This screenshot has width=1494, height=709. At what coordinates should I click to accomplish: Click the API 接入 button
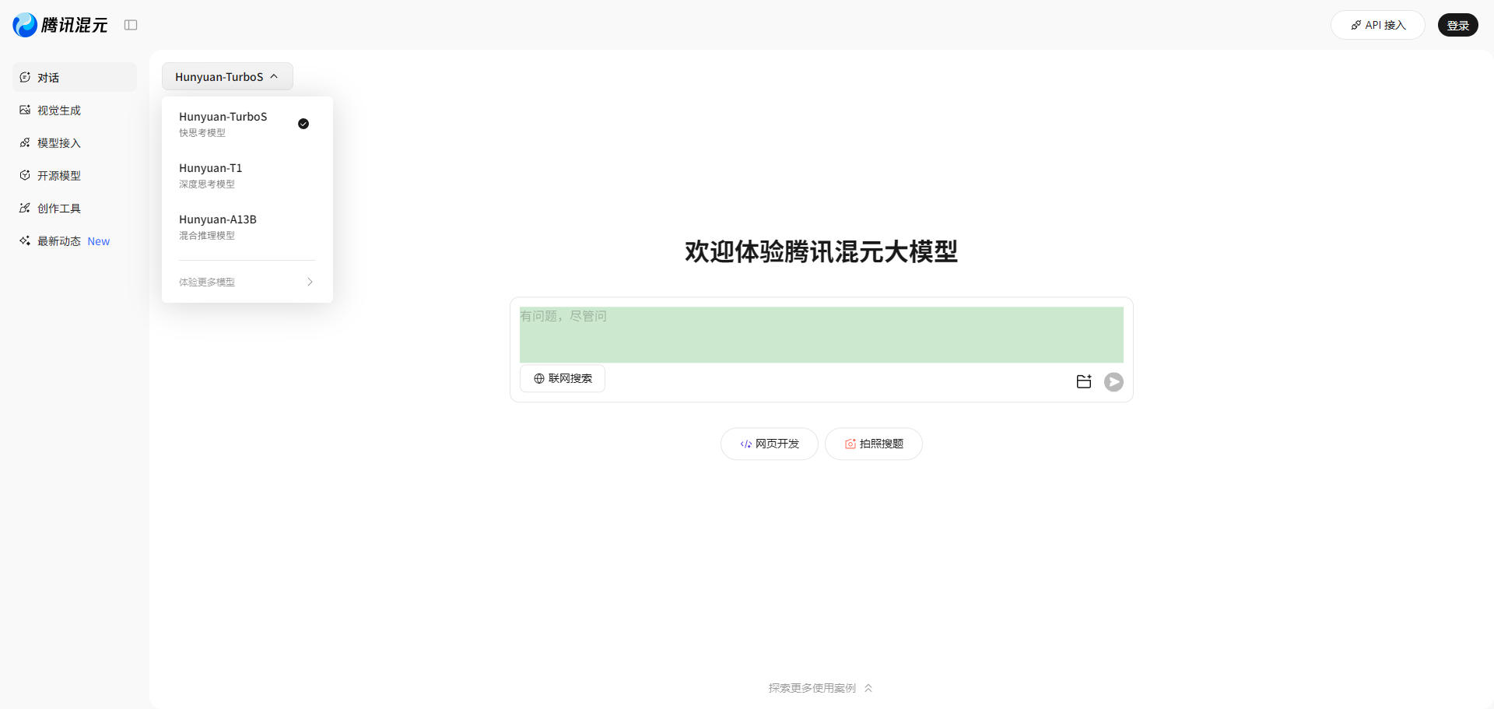pyautogui.click(x=1377, y=25)
